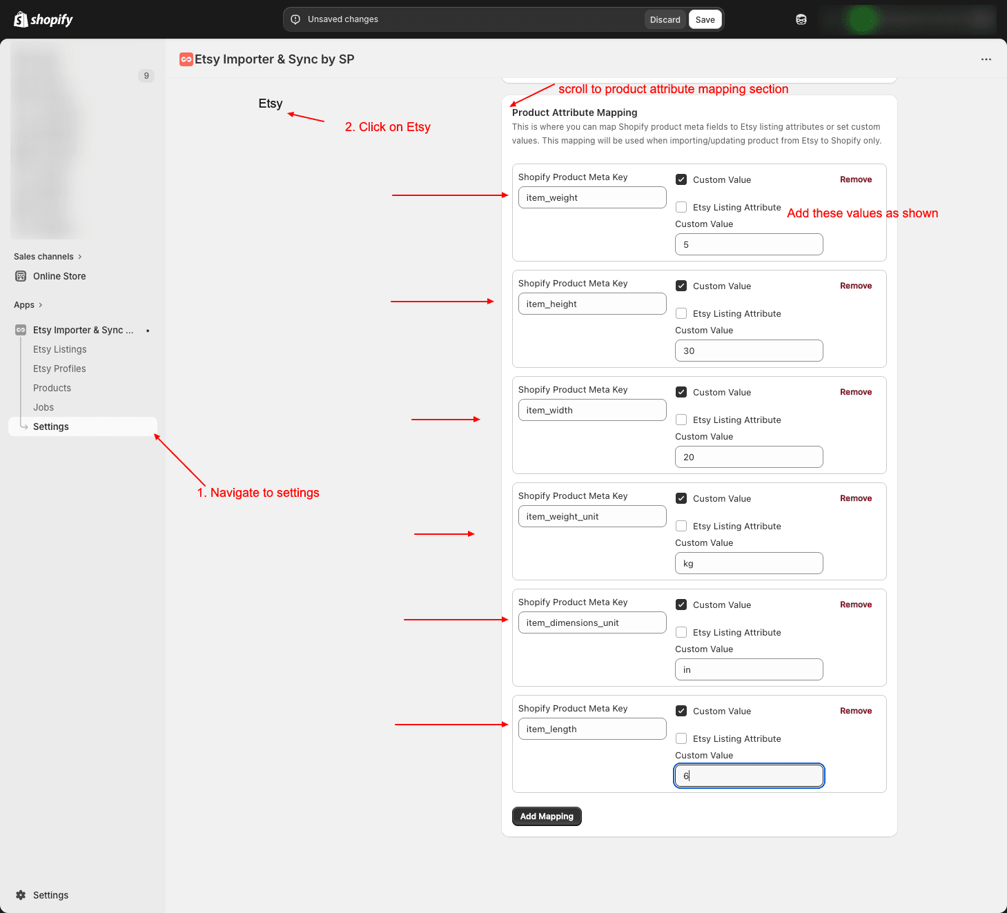This screenshot has width=1007, height=913.
Task: Save the unsaved changes
Action: point(705,19)
